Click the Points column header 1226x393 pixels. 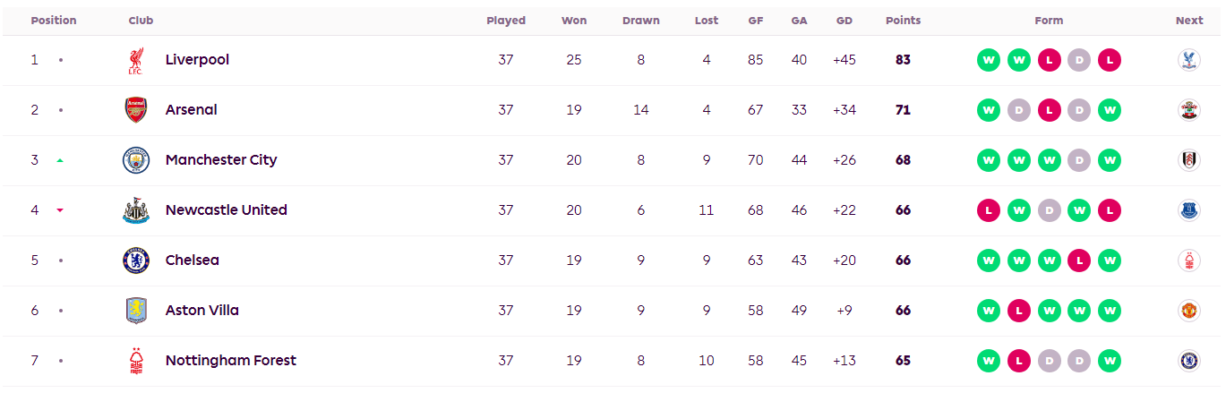[903, 21]
